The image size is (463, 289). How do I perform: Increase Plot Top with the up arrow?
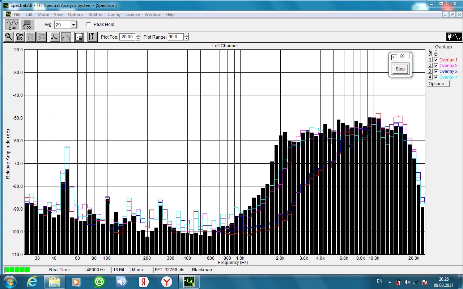click(x=138, y=35)
